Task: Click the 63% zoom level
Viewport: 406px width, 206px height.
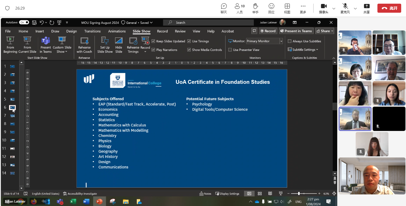Action: click(326, 194)
